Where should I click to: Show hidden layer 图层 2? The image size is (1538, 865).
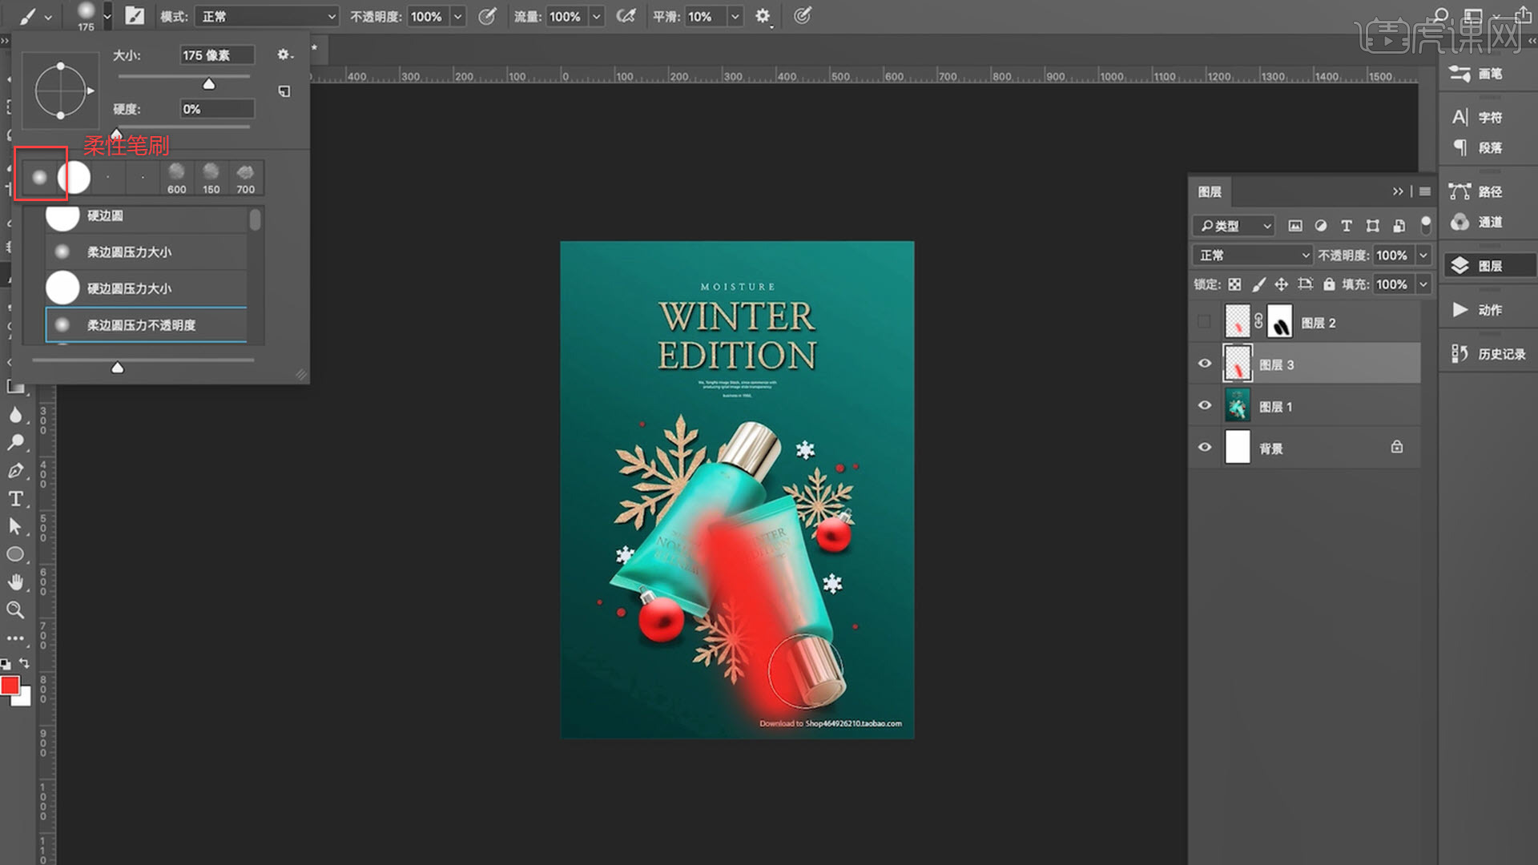(1204, 322)
